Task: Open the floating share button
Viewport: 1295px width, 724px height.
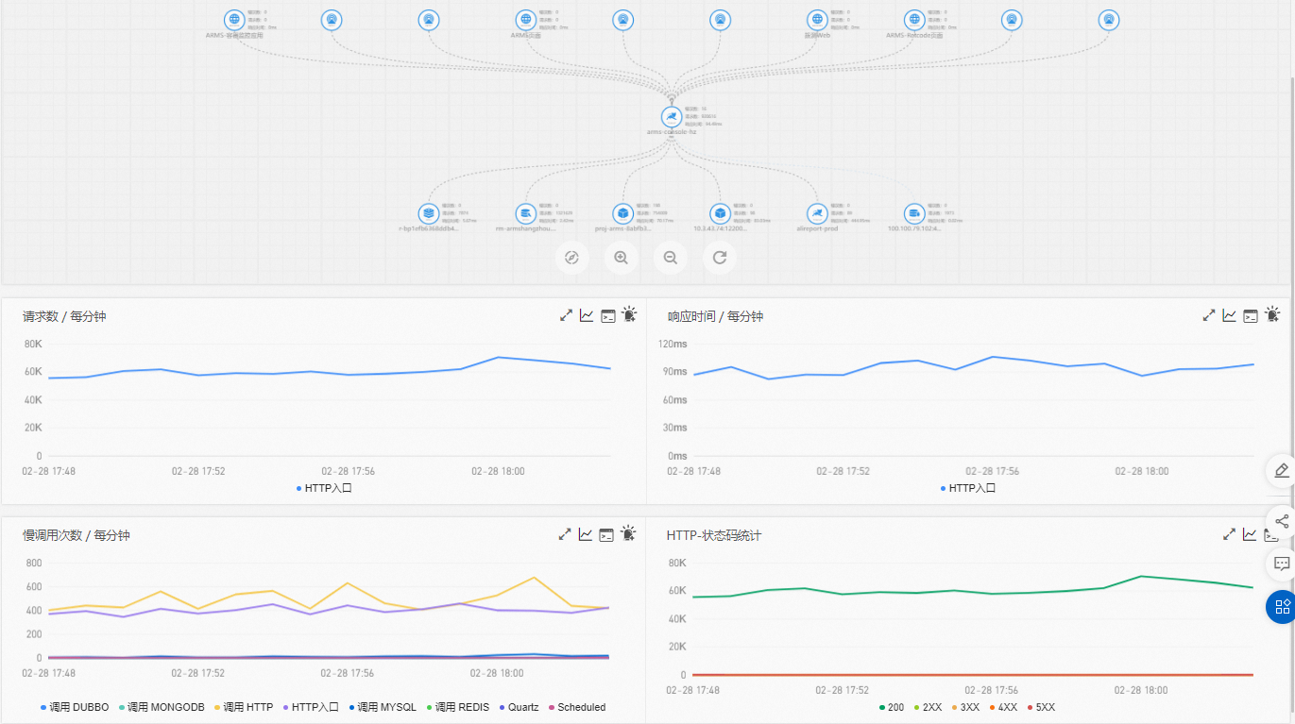Action: click(x=1282, y=520)
